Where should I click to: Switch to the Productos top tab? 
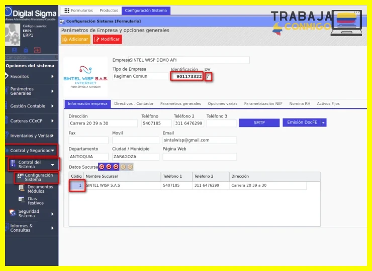point(109,11)
